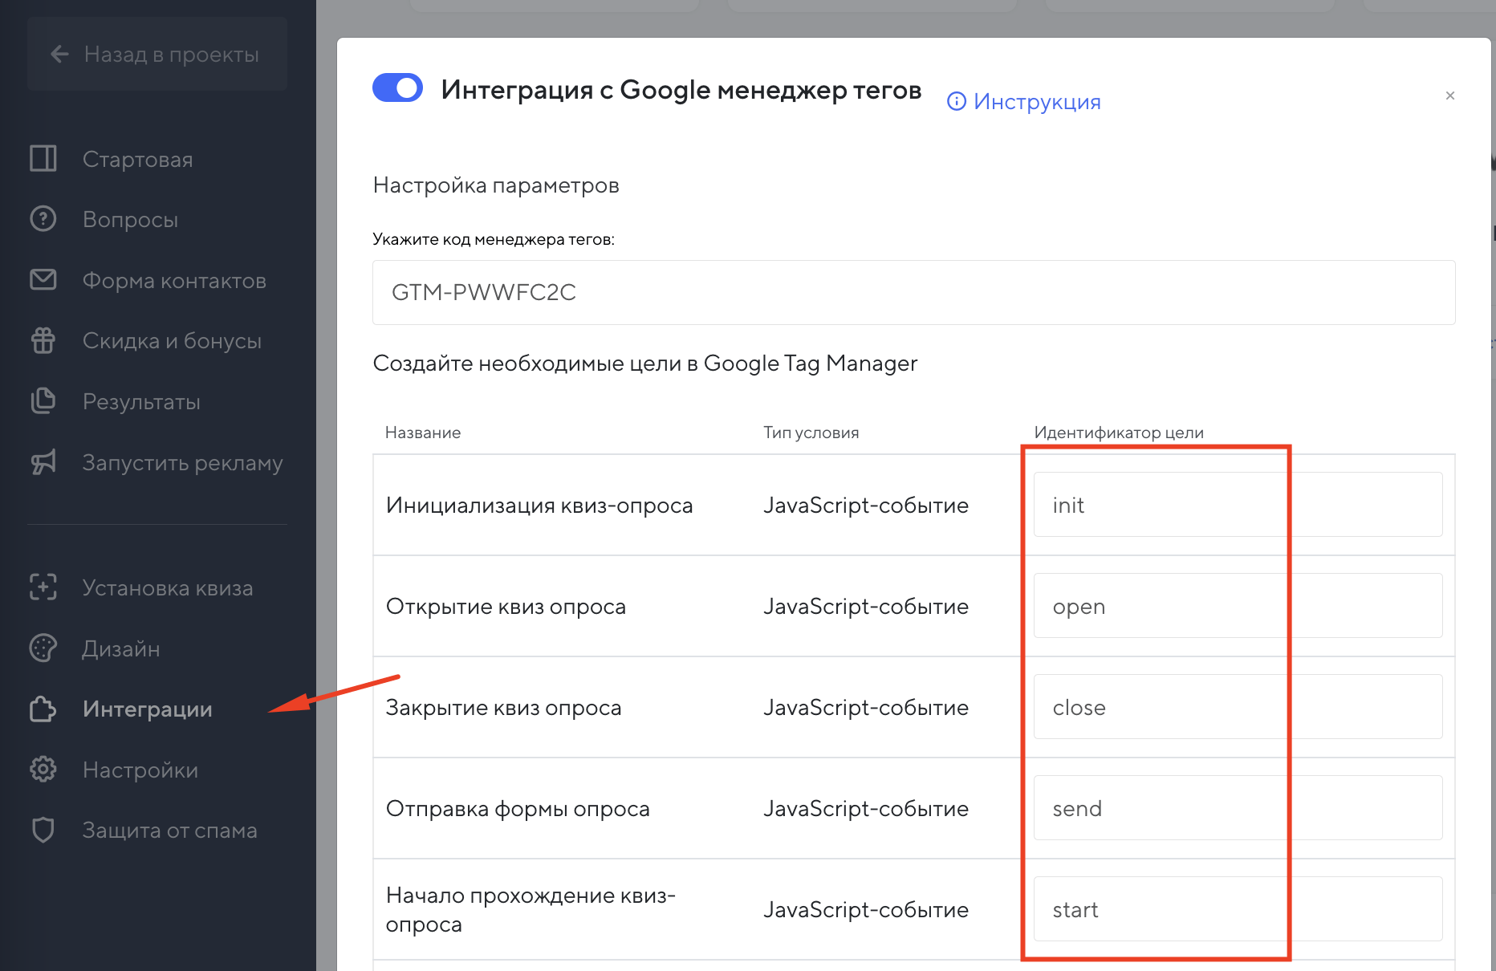Click Инициализация квиз-опроса row name
Image resolution: width=1496 pixels, height=971 pixels.
tap(539, 505)
